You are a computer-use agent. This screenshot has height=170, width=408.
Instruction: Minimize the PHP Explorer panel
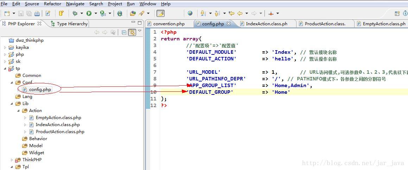coord(133,22)
